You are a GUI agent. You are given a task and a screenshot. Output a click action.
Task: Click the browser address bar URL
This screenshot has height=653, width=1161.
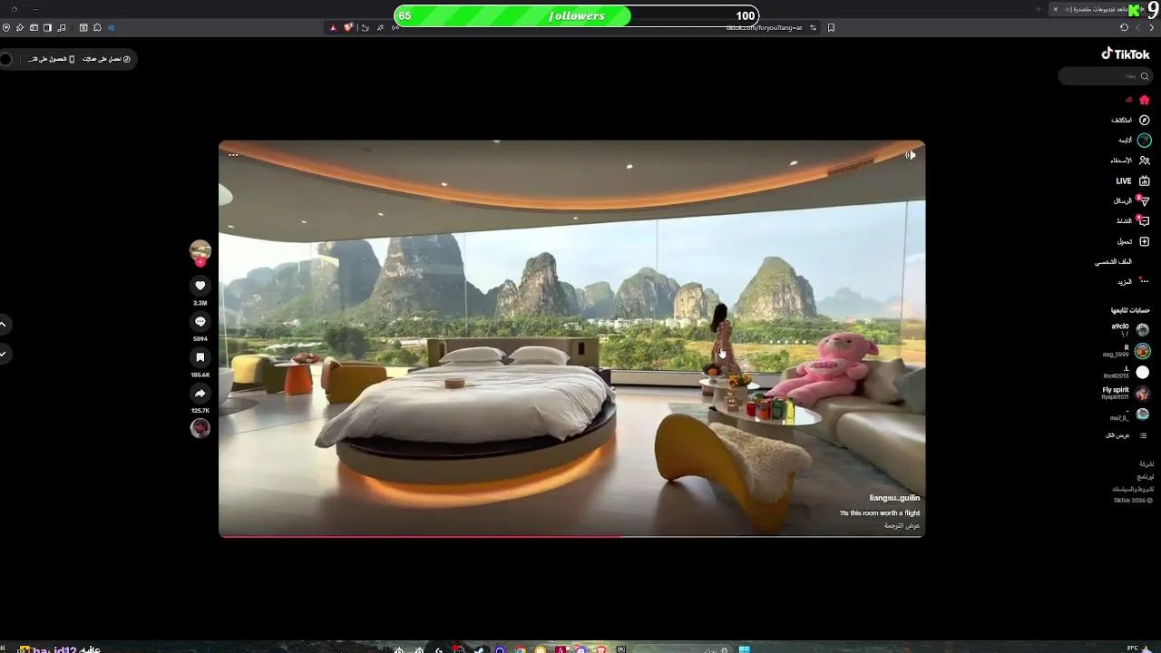click(764, 28)
